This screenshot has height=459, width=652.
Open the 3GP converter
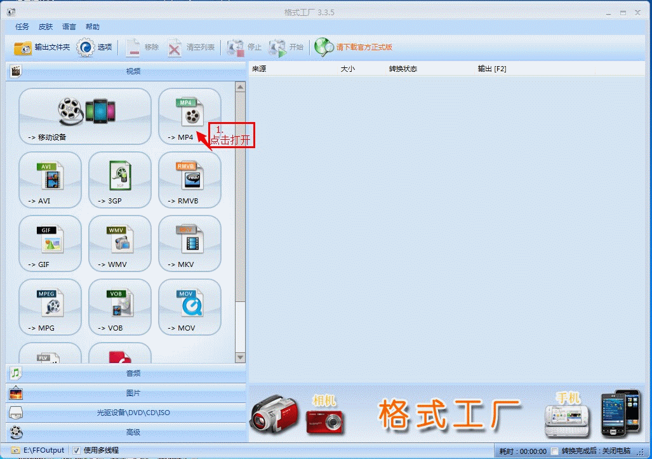point(119,180)
